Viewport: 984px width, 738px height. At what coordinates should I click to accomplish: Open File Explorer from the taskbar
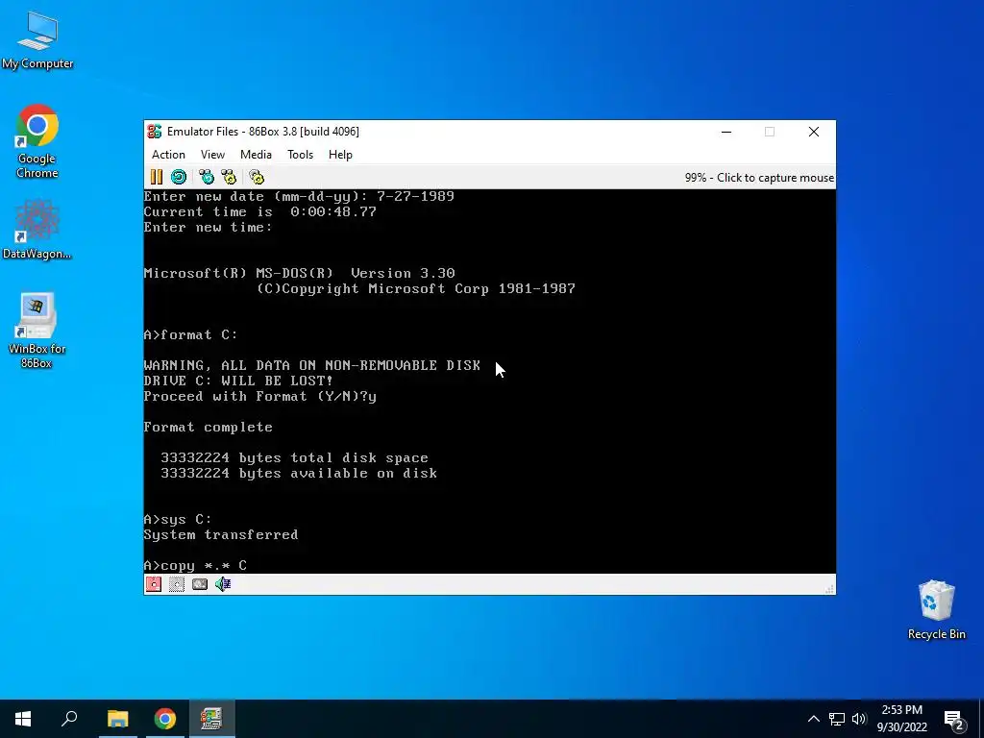point(117,719)
